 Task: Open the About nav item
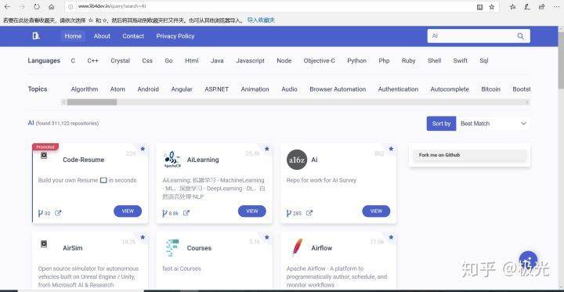[102, 36]
